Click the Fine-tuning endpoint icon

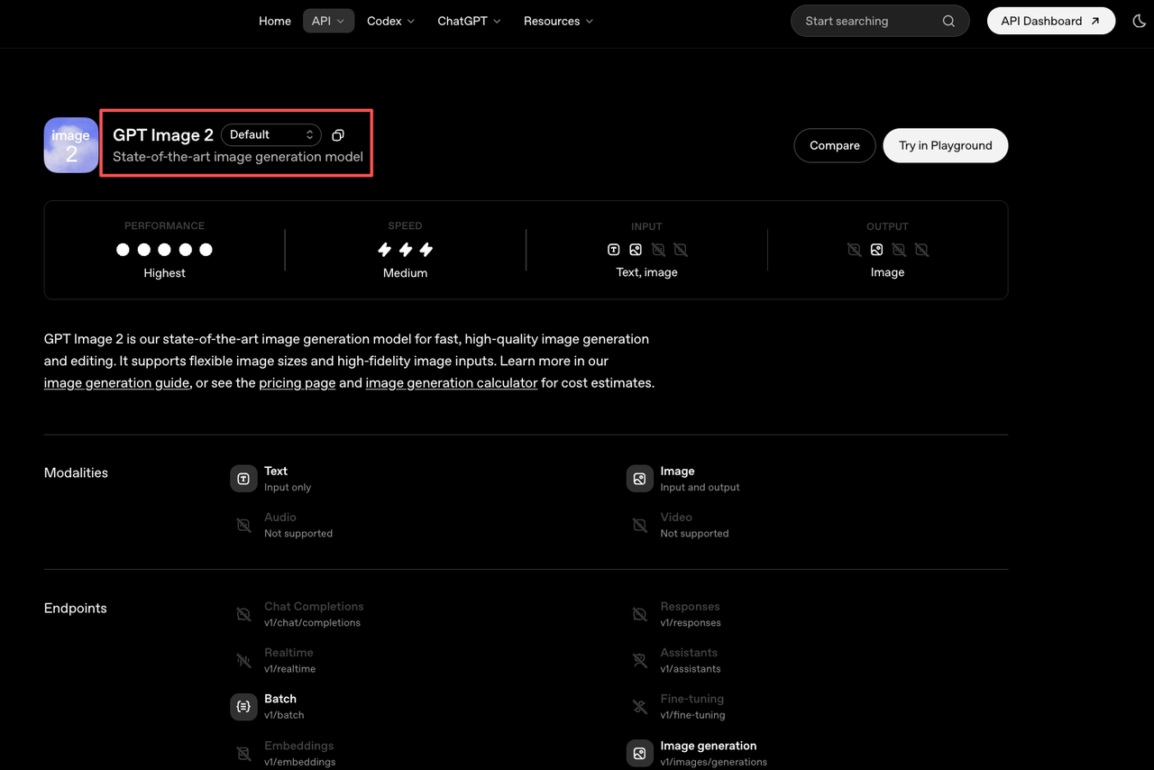[x=639, y=707]
